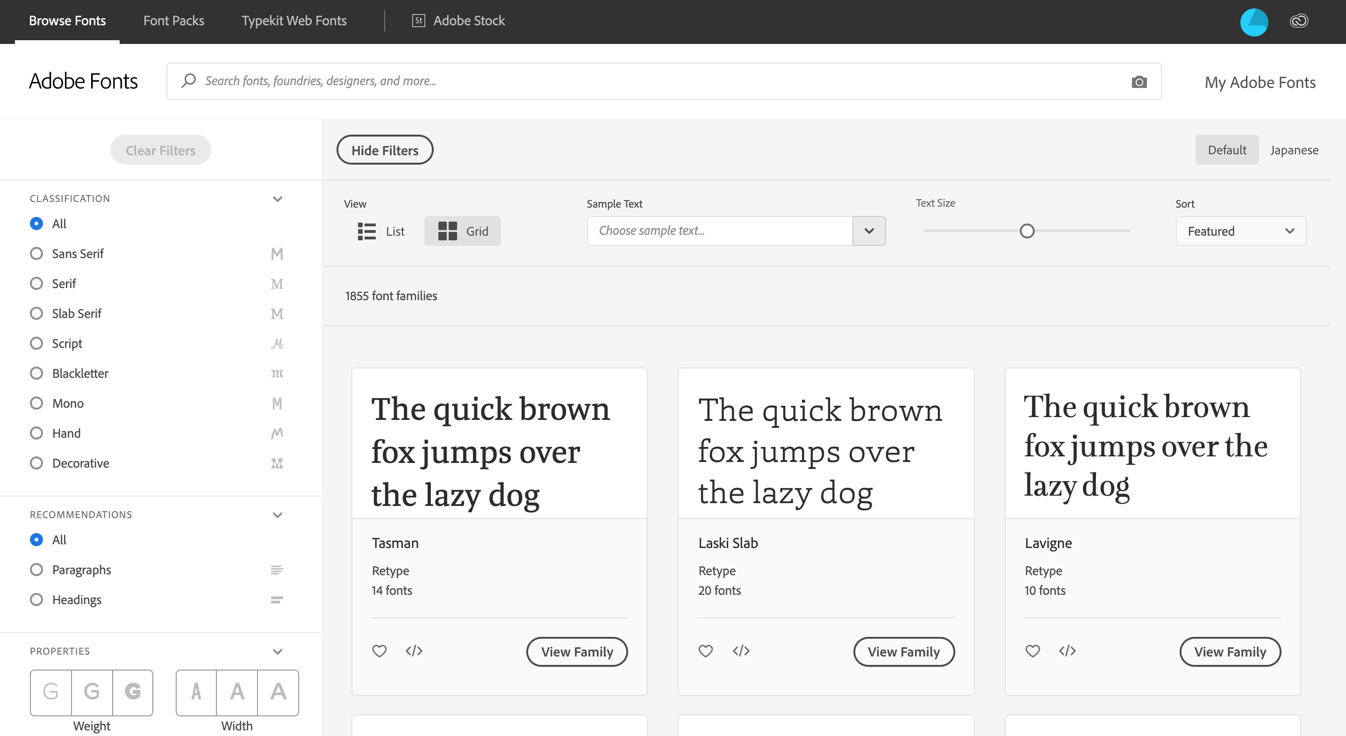
Task: Click the Grid view icon
Action: (x=446, y=230)
